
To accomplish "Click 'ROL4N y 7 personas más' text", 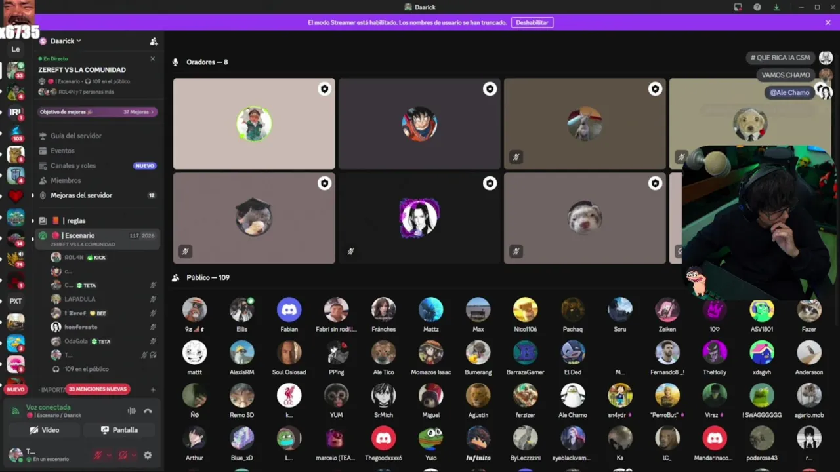I will click(86, 92).
